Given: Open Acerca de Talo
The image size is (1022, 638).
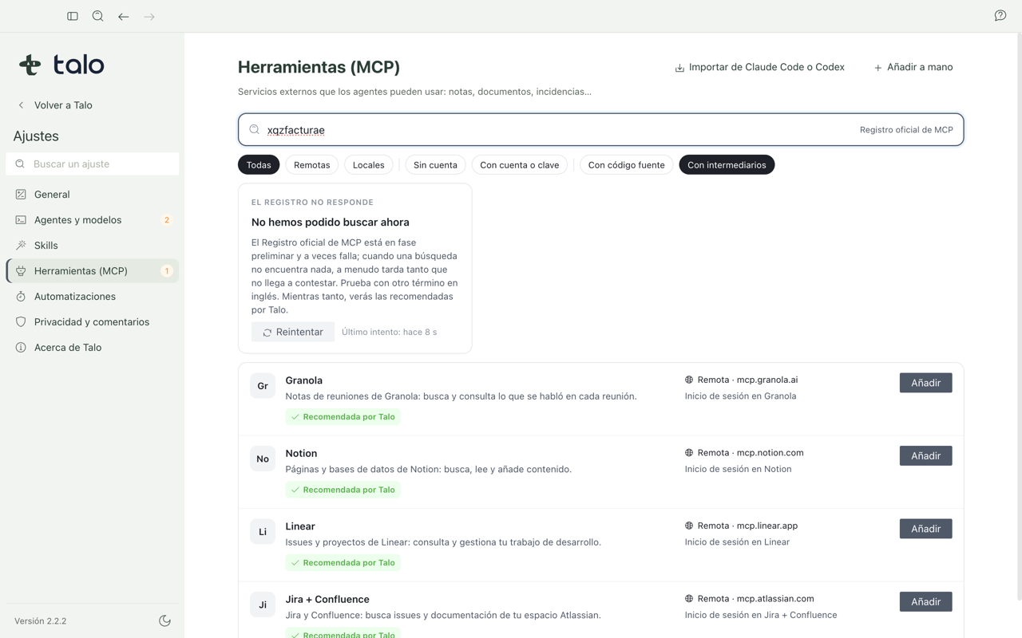Looking at the screenshot, I should pos(93,348).
